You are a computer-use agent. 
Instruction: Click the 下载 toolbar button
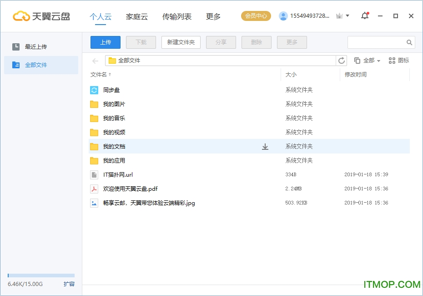[x=141, y=42]
